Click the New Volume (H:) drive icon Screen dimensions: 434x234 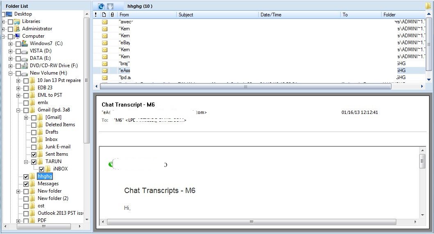pos(25,73)
